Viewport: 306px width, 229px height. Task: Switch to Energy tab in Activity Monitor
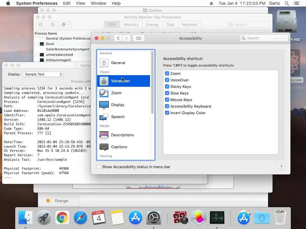(x=152, y=24)
